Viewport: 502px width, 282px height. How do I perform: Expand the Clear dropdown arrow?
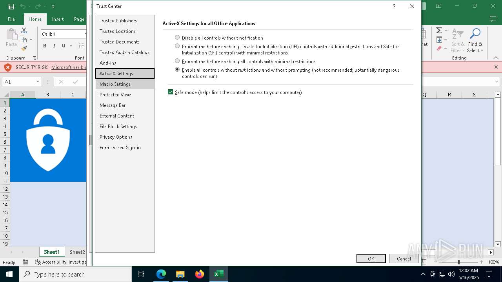click(446, 49)
